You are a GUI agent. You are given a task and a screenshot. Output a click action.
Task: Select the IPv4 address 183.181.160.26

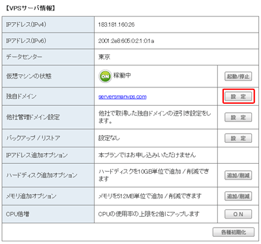116,25
